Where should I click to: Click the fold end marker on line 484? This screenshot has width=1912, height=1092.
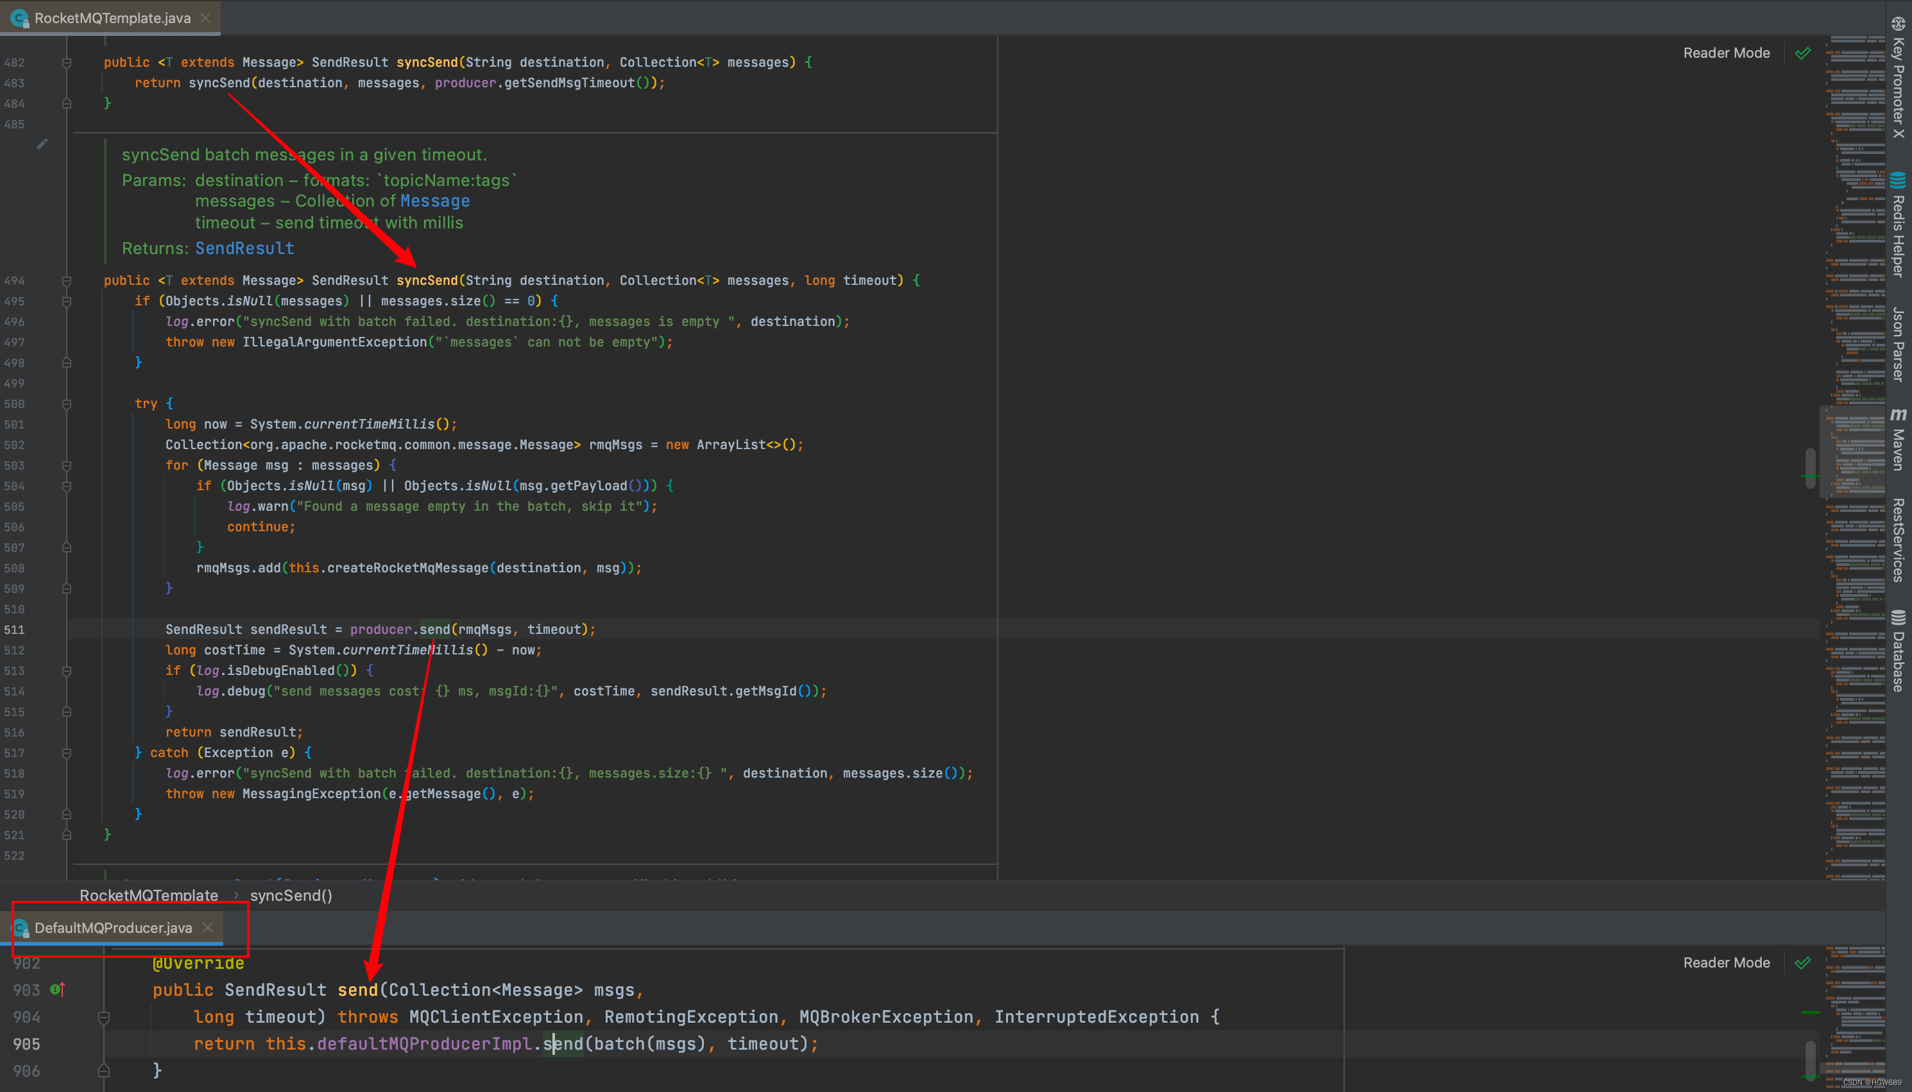(x=67, y=103)
